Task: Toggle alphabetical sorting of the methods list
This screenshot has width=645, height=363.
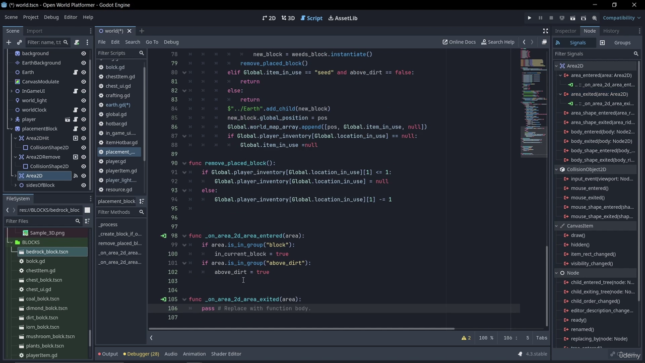Action: tap(142, 201)
